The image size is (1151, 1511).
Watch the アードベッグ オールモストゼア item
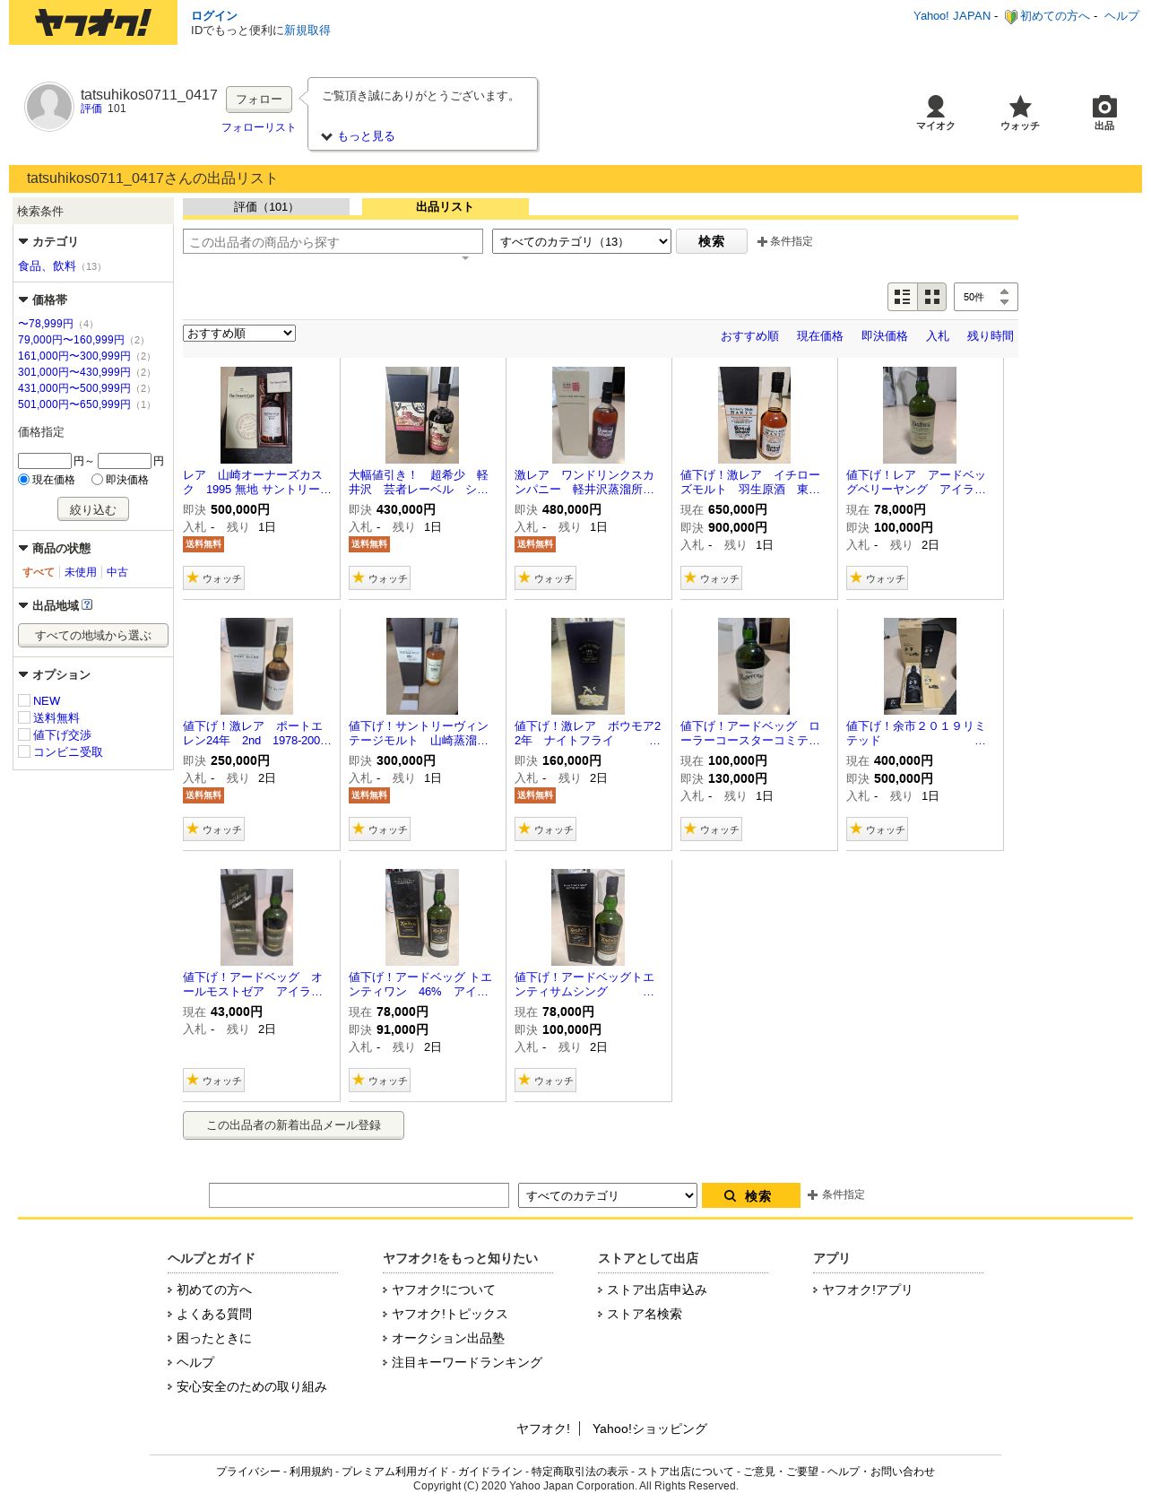point(213,1081)
